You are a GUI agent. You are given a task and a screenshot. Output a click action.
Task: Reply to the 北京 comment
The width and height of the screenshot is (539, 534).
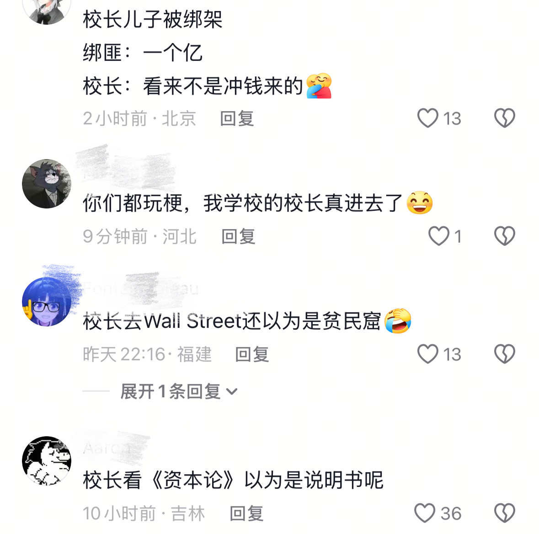tap(237, 118)
